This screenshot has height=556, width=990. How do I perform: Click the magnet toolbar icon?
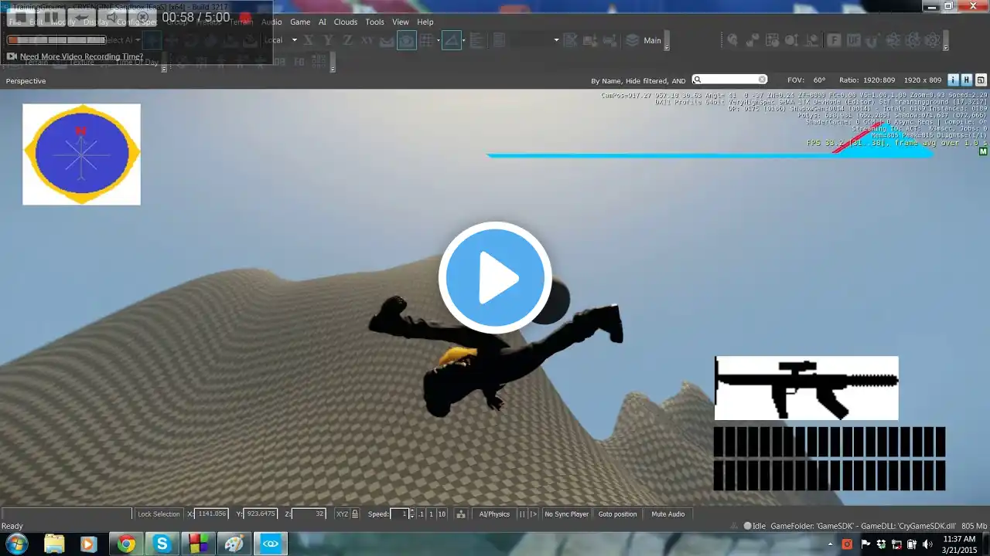[873, 40]
